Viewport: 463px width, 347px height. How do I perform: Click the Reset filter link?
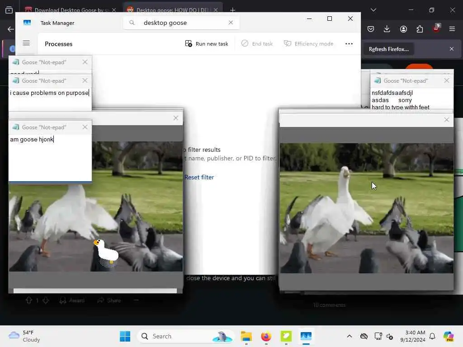tap(199, 177)
